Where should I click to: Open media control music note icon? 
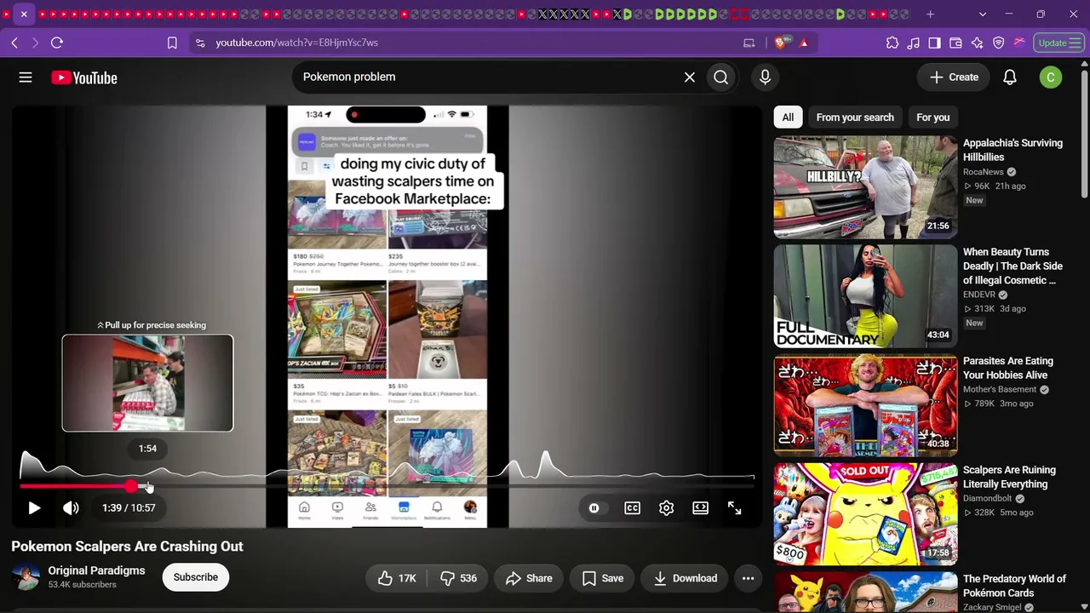914,43
